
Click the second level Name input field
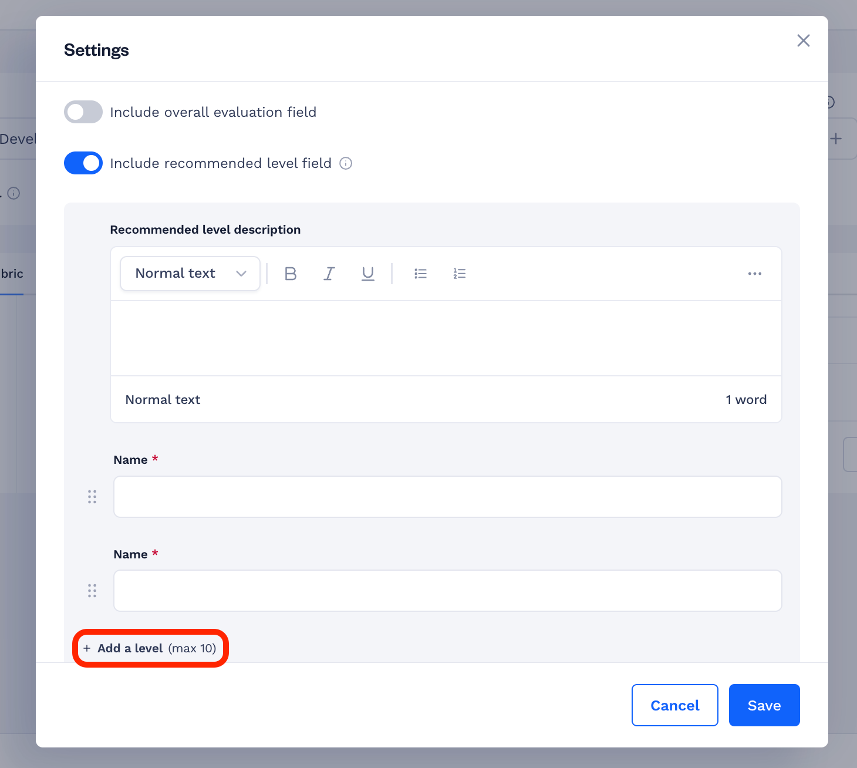(448, 591)
